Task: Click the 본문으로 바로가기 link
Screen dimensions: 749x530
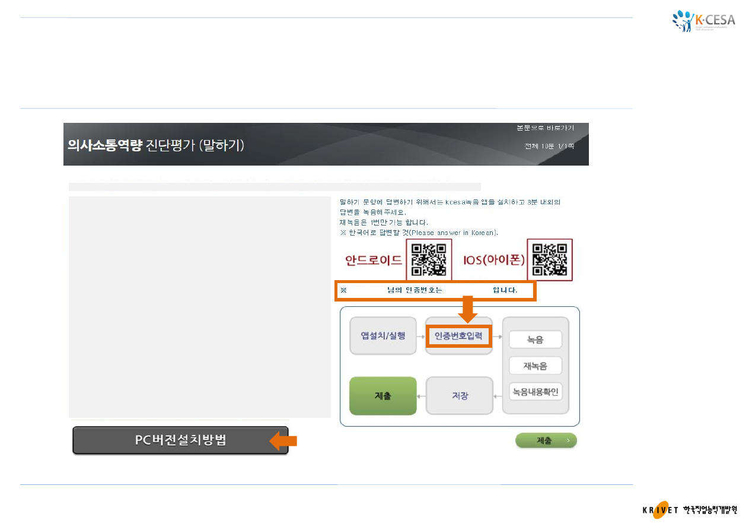Action: pos(546,128)
